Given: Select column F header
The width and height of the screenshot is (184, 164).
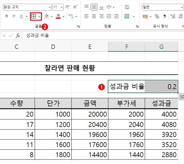Looking at the screenshot, I should tap(126, 47).
